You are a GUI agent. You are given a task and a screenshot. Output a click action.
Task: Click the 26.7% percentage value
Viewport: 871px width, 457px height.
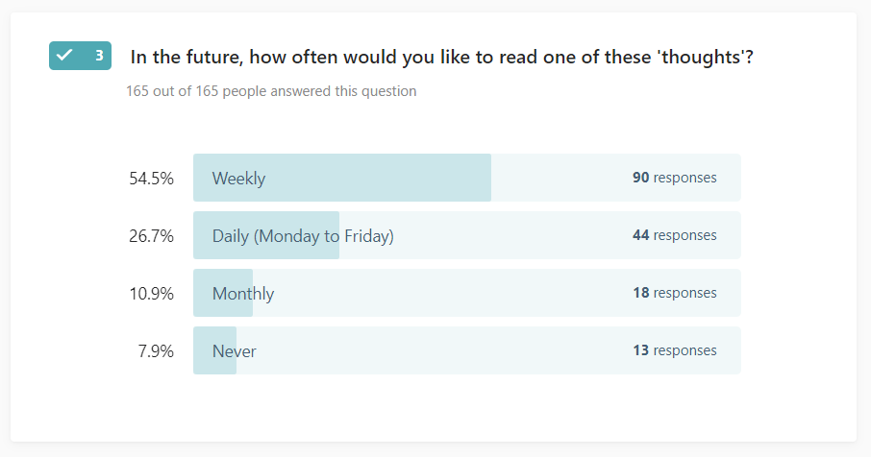(x=151, y=236)
